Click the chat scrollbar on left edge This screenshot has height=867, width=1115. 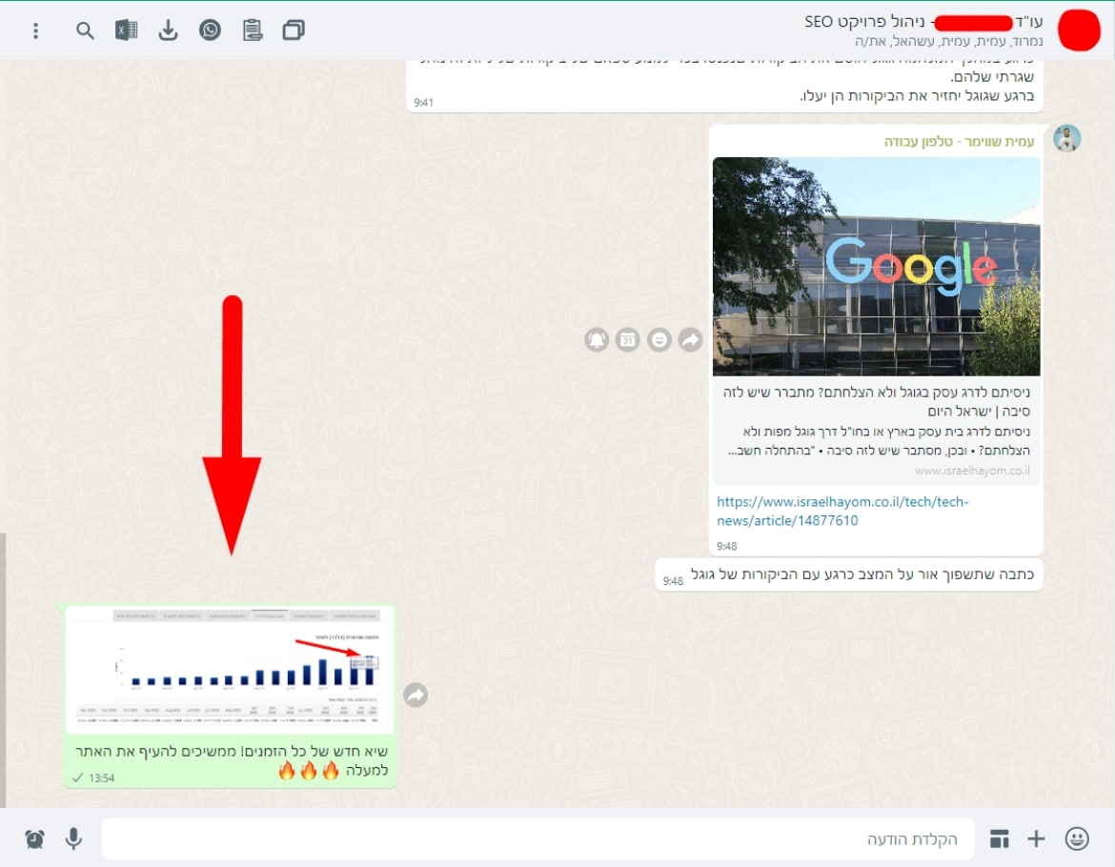[3, 670]
